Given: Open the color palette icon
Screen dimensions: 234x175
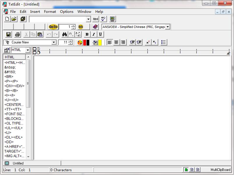Looking at the screenshot, I should click(x=80, y=43).
